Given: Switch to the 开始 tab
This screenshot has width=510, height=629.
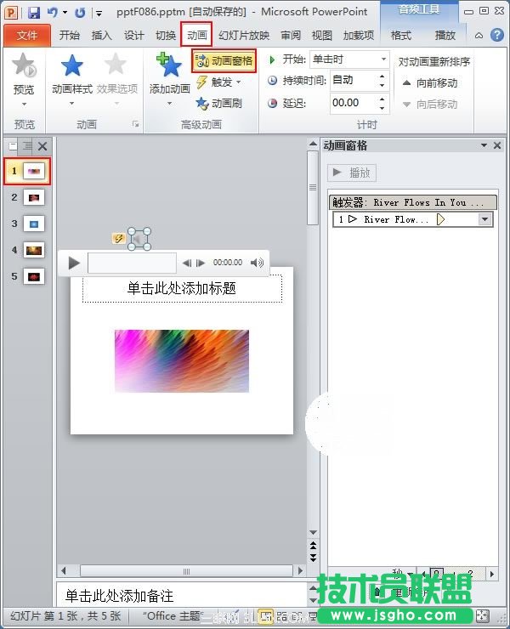Looking at the screenshot, I should point(69,36).
